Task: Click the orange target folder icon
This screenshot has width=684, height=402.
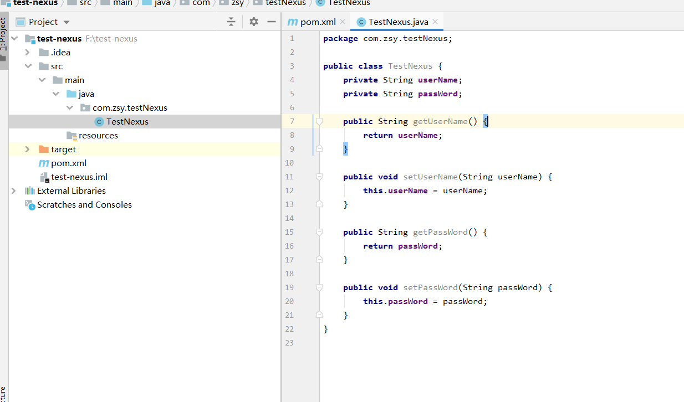Action: [44, 150]
